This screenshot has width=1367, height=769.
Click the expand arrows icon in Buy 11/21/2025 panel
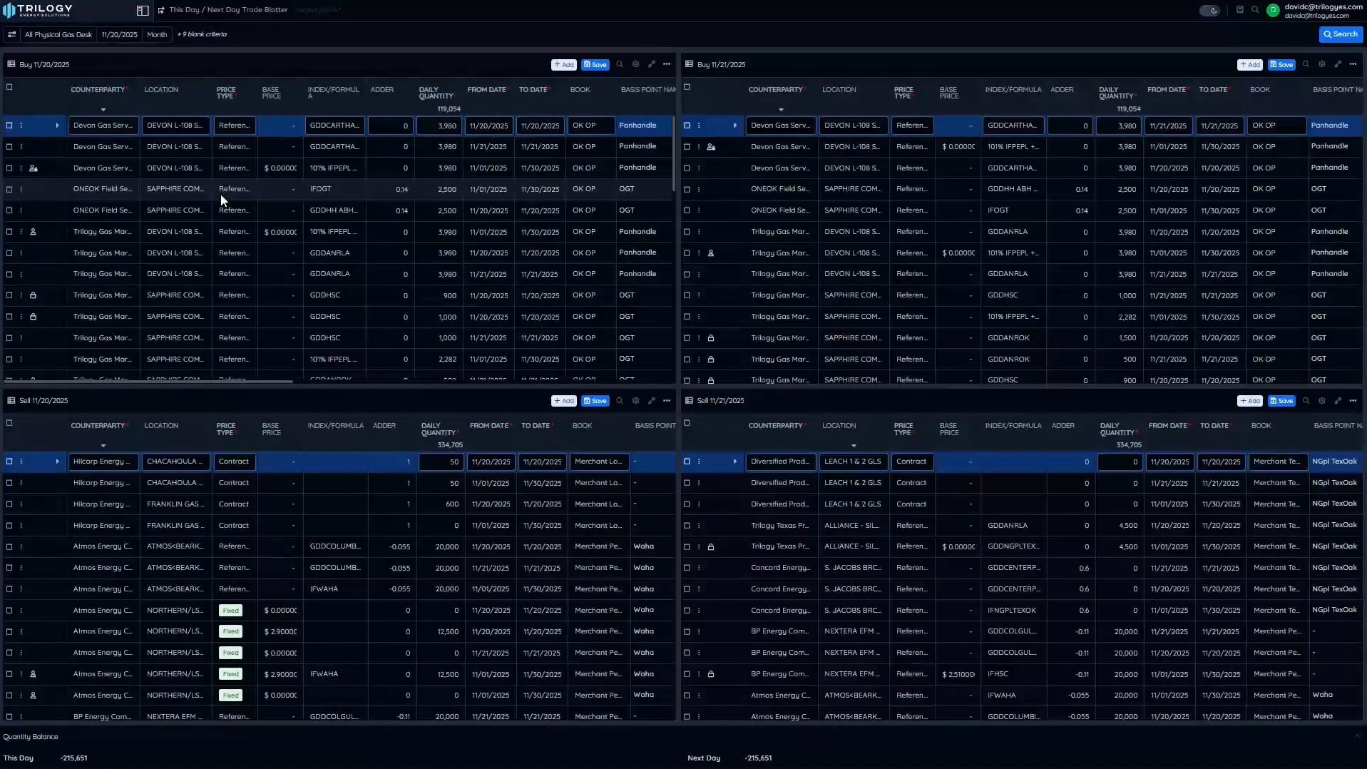pos(1338,64)
